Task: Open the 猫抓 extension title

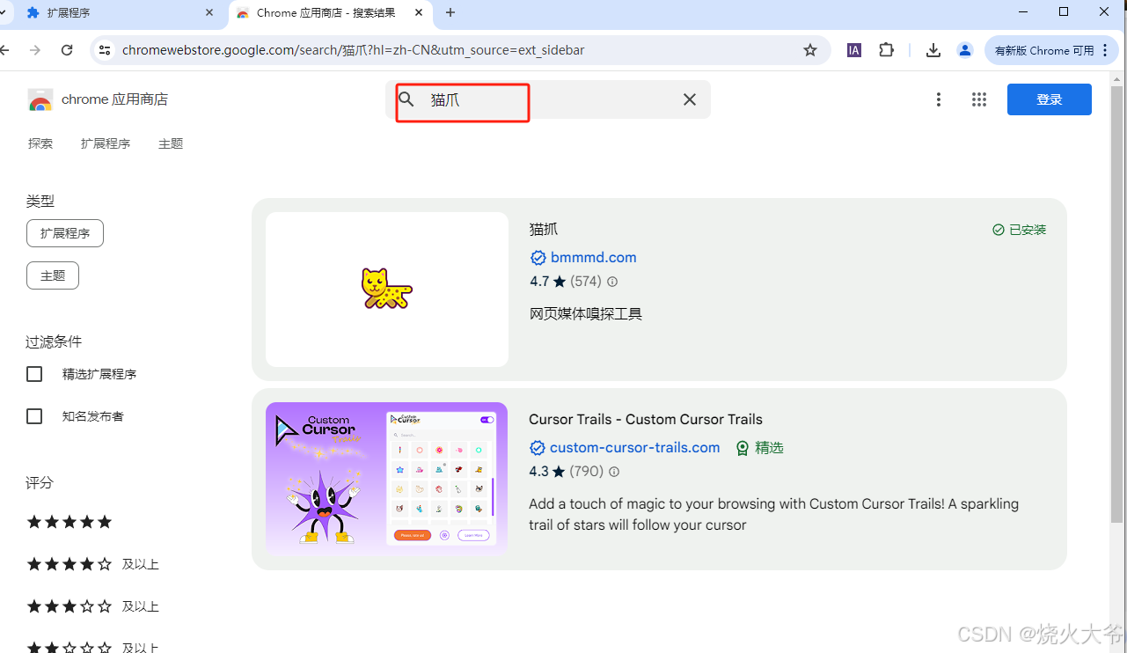Action: click(x=544, y=230)
